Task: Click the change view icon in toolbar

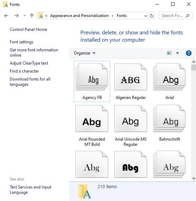Action: [x=169, y=53]
